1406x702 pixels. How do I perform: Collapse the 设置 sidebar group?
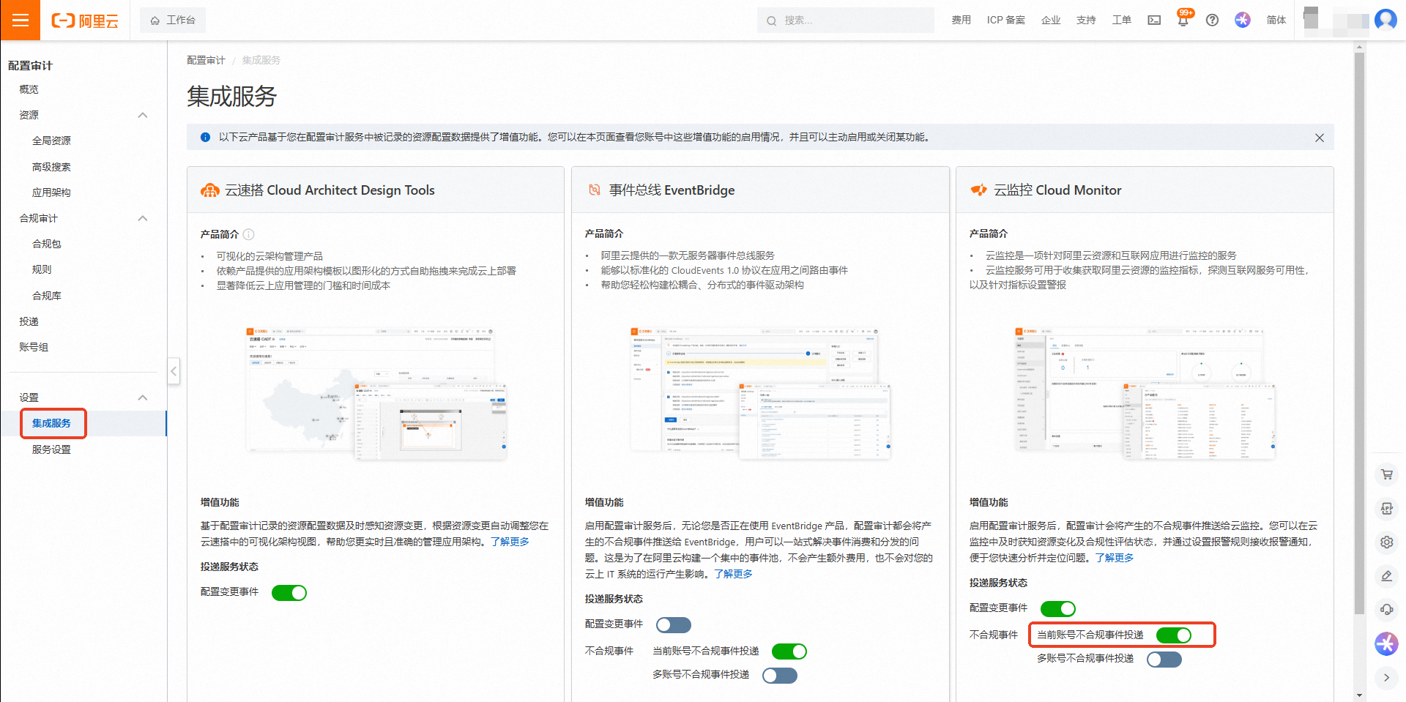(143, 397)
